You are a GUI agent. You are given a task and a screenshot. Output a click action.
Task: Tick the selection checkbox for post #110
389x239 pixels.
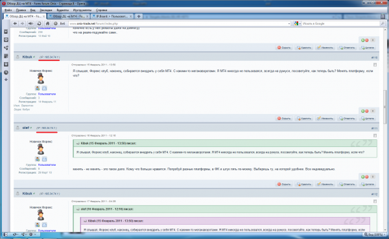click(375, 65)
